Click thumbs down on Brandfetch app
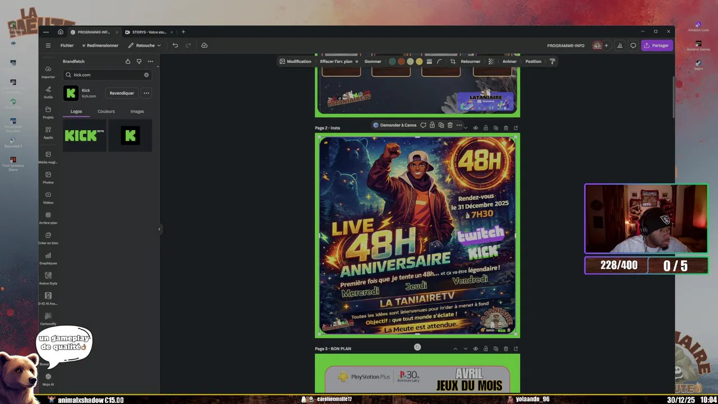 [x=139, y=61]
